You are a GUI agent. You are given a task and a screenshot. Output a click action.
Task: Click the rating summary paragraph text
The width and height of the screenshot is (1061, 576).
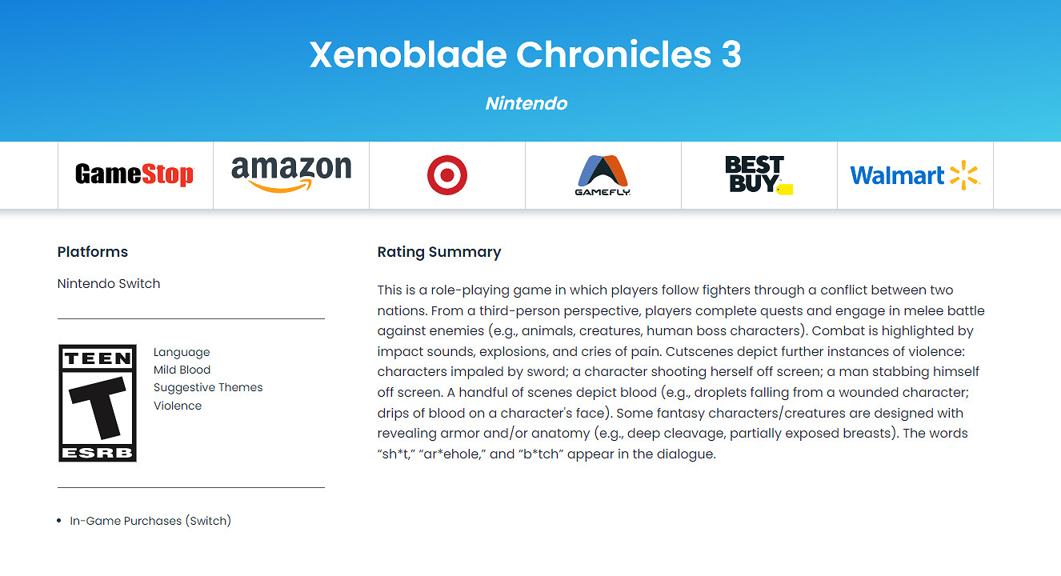[x=680, y=372]
